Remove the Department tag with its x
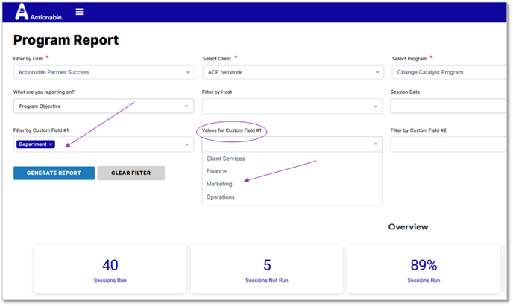This screenshot has width=513, height=306. click(x=51, y=144)
